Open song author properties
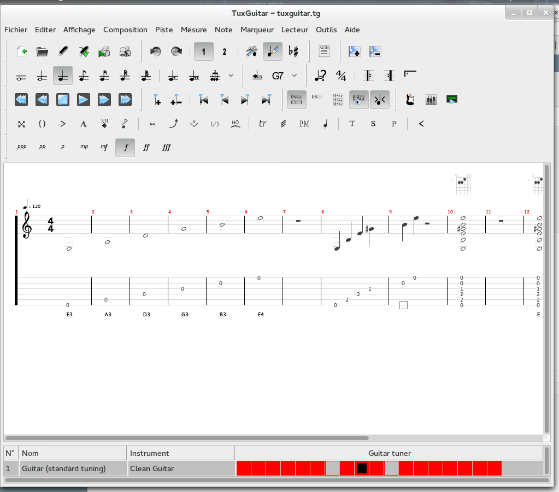Screen dimensions: 559x492 click(x=324, y=51)
